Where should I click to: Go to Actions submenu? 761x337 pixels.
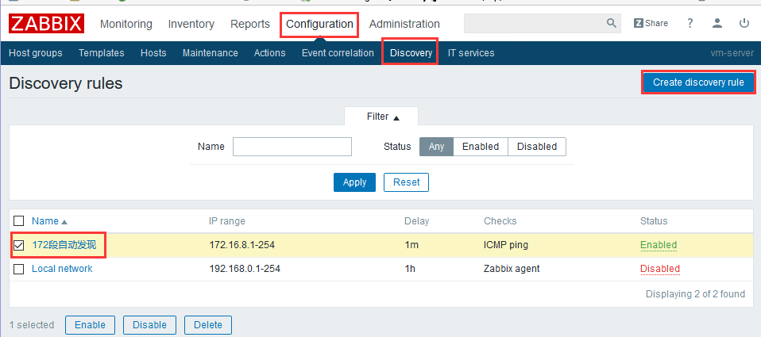point(270,53)
